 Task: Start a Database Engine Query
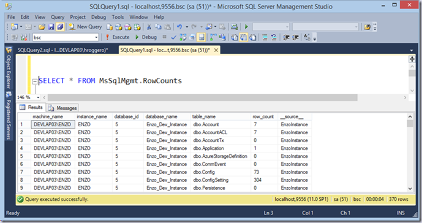pos(110,27)
